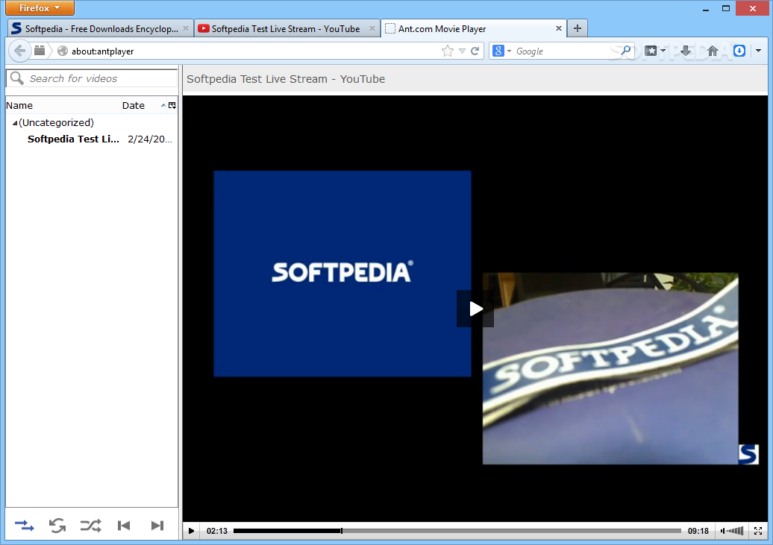Switch to Softpedia Test Live Stream YouTube tab
Screen dimensions: 773x545
[287, 28]
